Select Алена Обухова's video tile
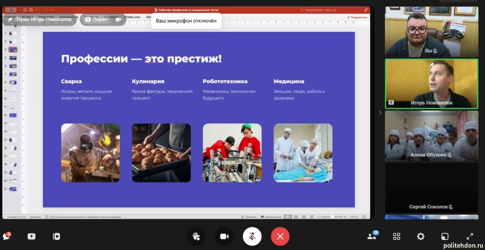 click(x=431, y=135)
